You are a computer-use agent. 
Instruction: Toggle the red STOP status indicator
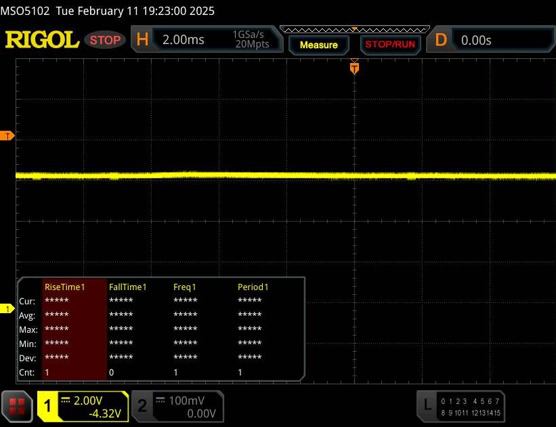tap(106, 40)
